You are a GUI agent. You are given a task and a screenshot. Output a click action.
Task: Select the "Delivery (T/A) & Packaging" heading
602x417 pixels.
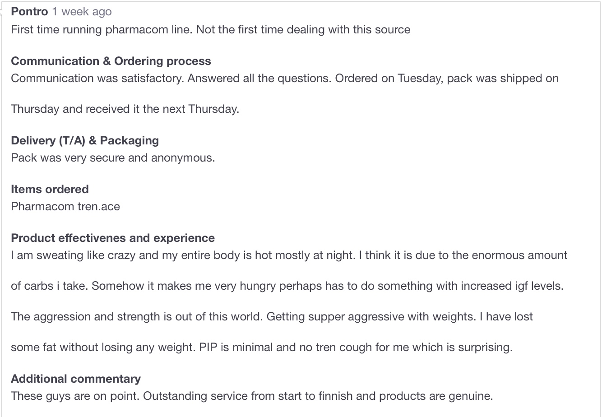tap(85, 140)
